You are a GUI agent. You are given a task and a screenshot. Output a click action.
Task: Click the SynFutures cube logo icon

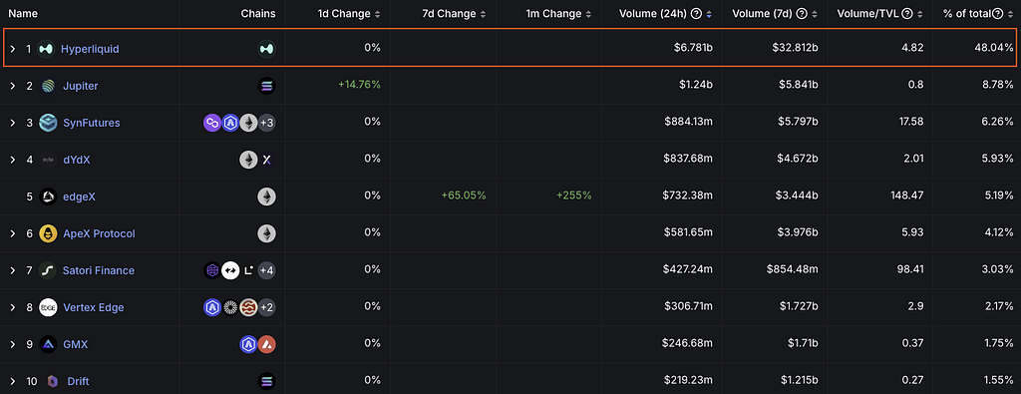coord(48,123)
